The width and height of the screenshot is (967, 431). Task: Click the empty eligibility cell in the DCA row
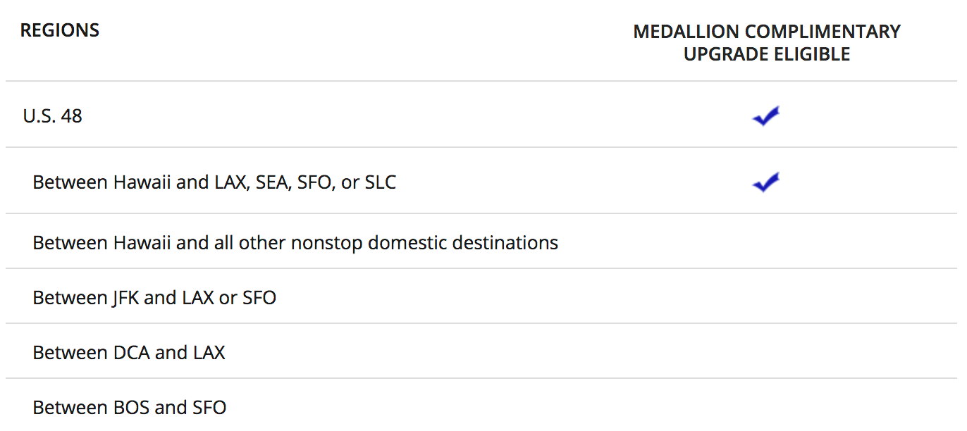[x=767, y=352]
